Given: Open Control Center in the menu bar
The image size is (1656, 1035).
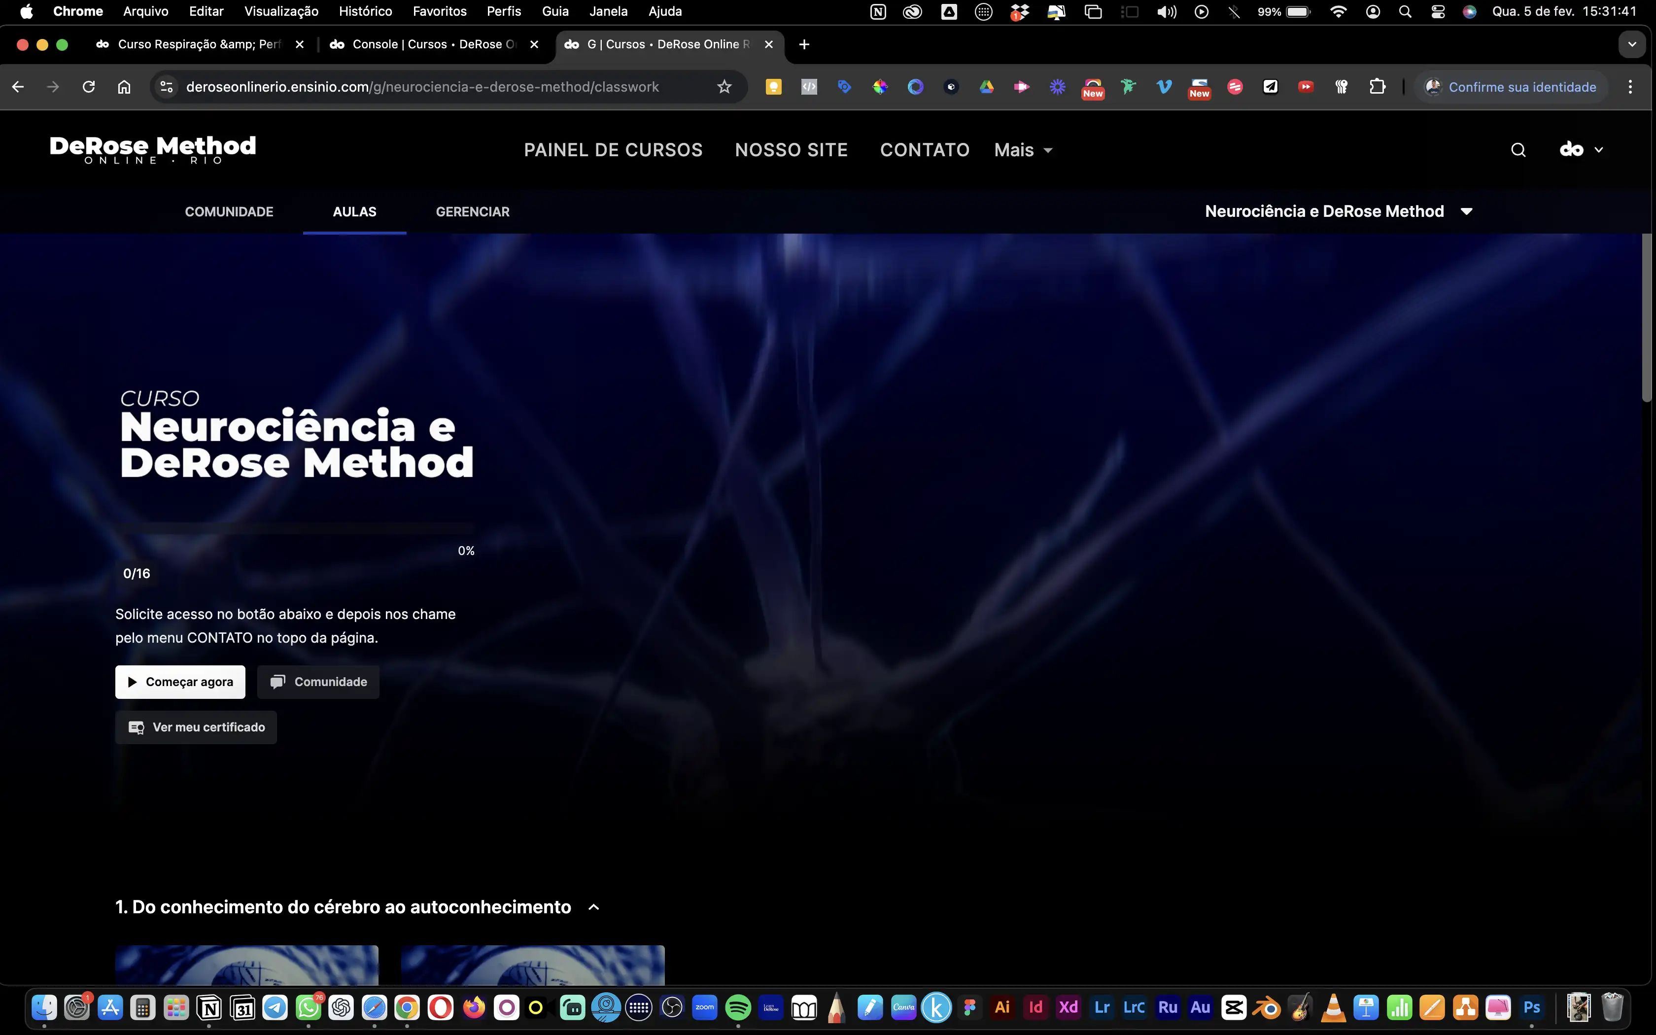Looking at the screenshot, I should pos(1438,12).
